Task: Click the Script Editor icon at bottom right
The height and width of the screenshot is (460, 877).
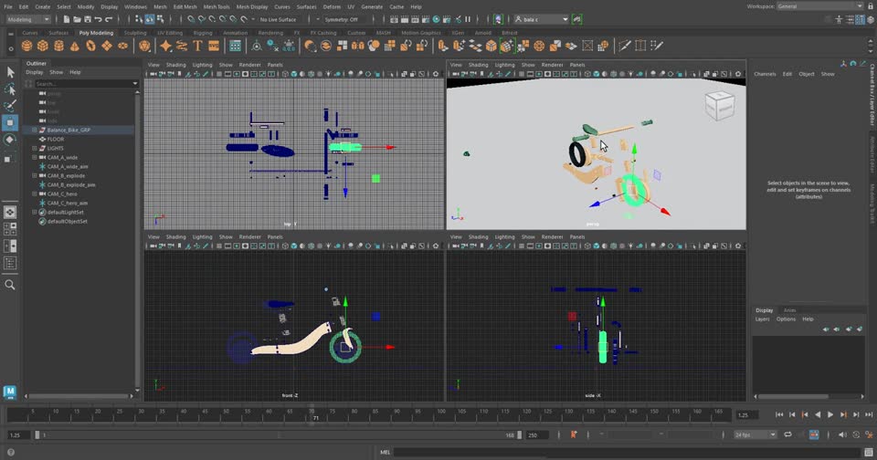Action: (x=868, y=452)
